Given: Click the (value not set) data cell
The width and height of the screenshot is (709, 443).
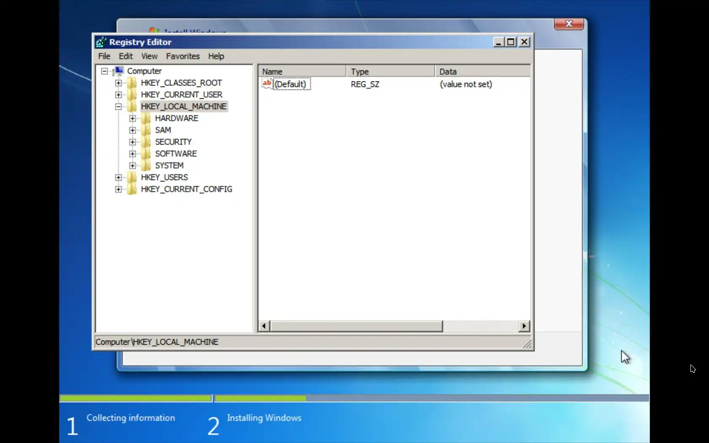Looking at the screenshot, I should click(466, 84).
